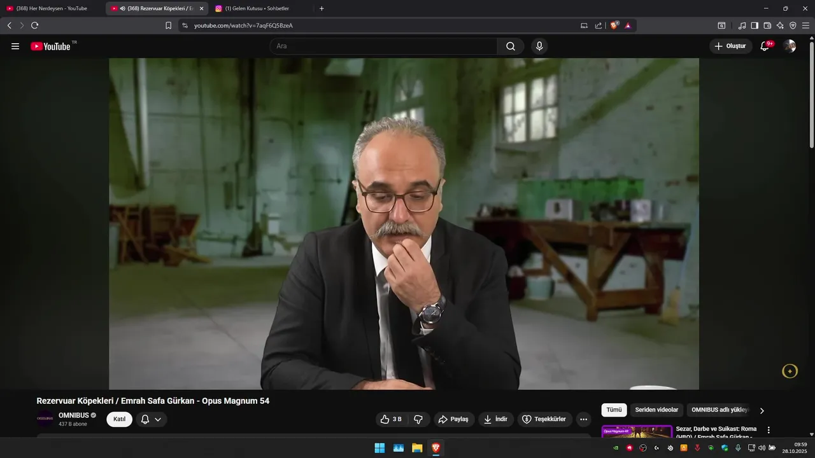Screen dimensions: 815x458
Task: Click the Brave icon in the taskbar
Action: (436, 448)
